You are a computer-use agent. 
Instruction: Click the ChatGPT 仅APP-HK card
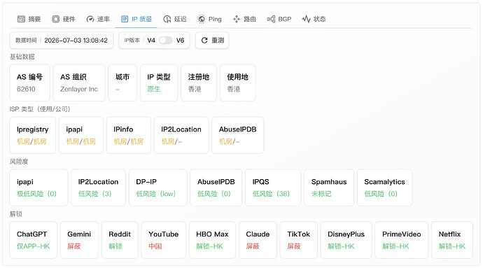34,240
